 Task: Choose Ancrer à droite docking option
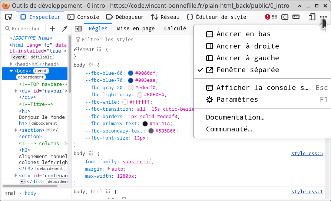click(x=247, y=46)
